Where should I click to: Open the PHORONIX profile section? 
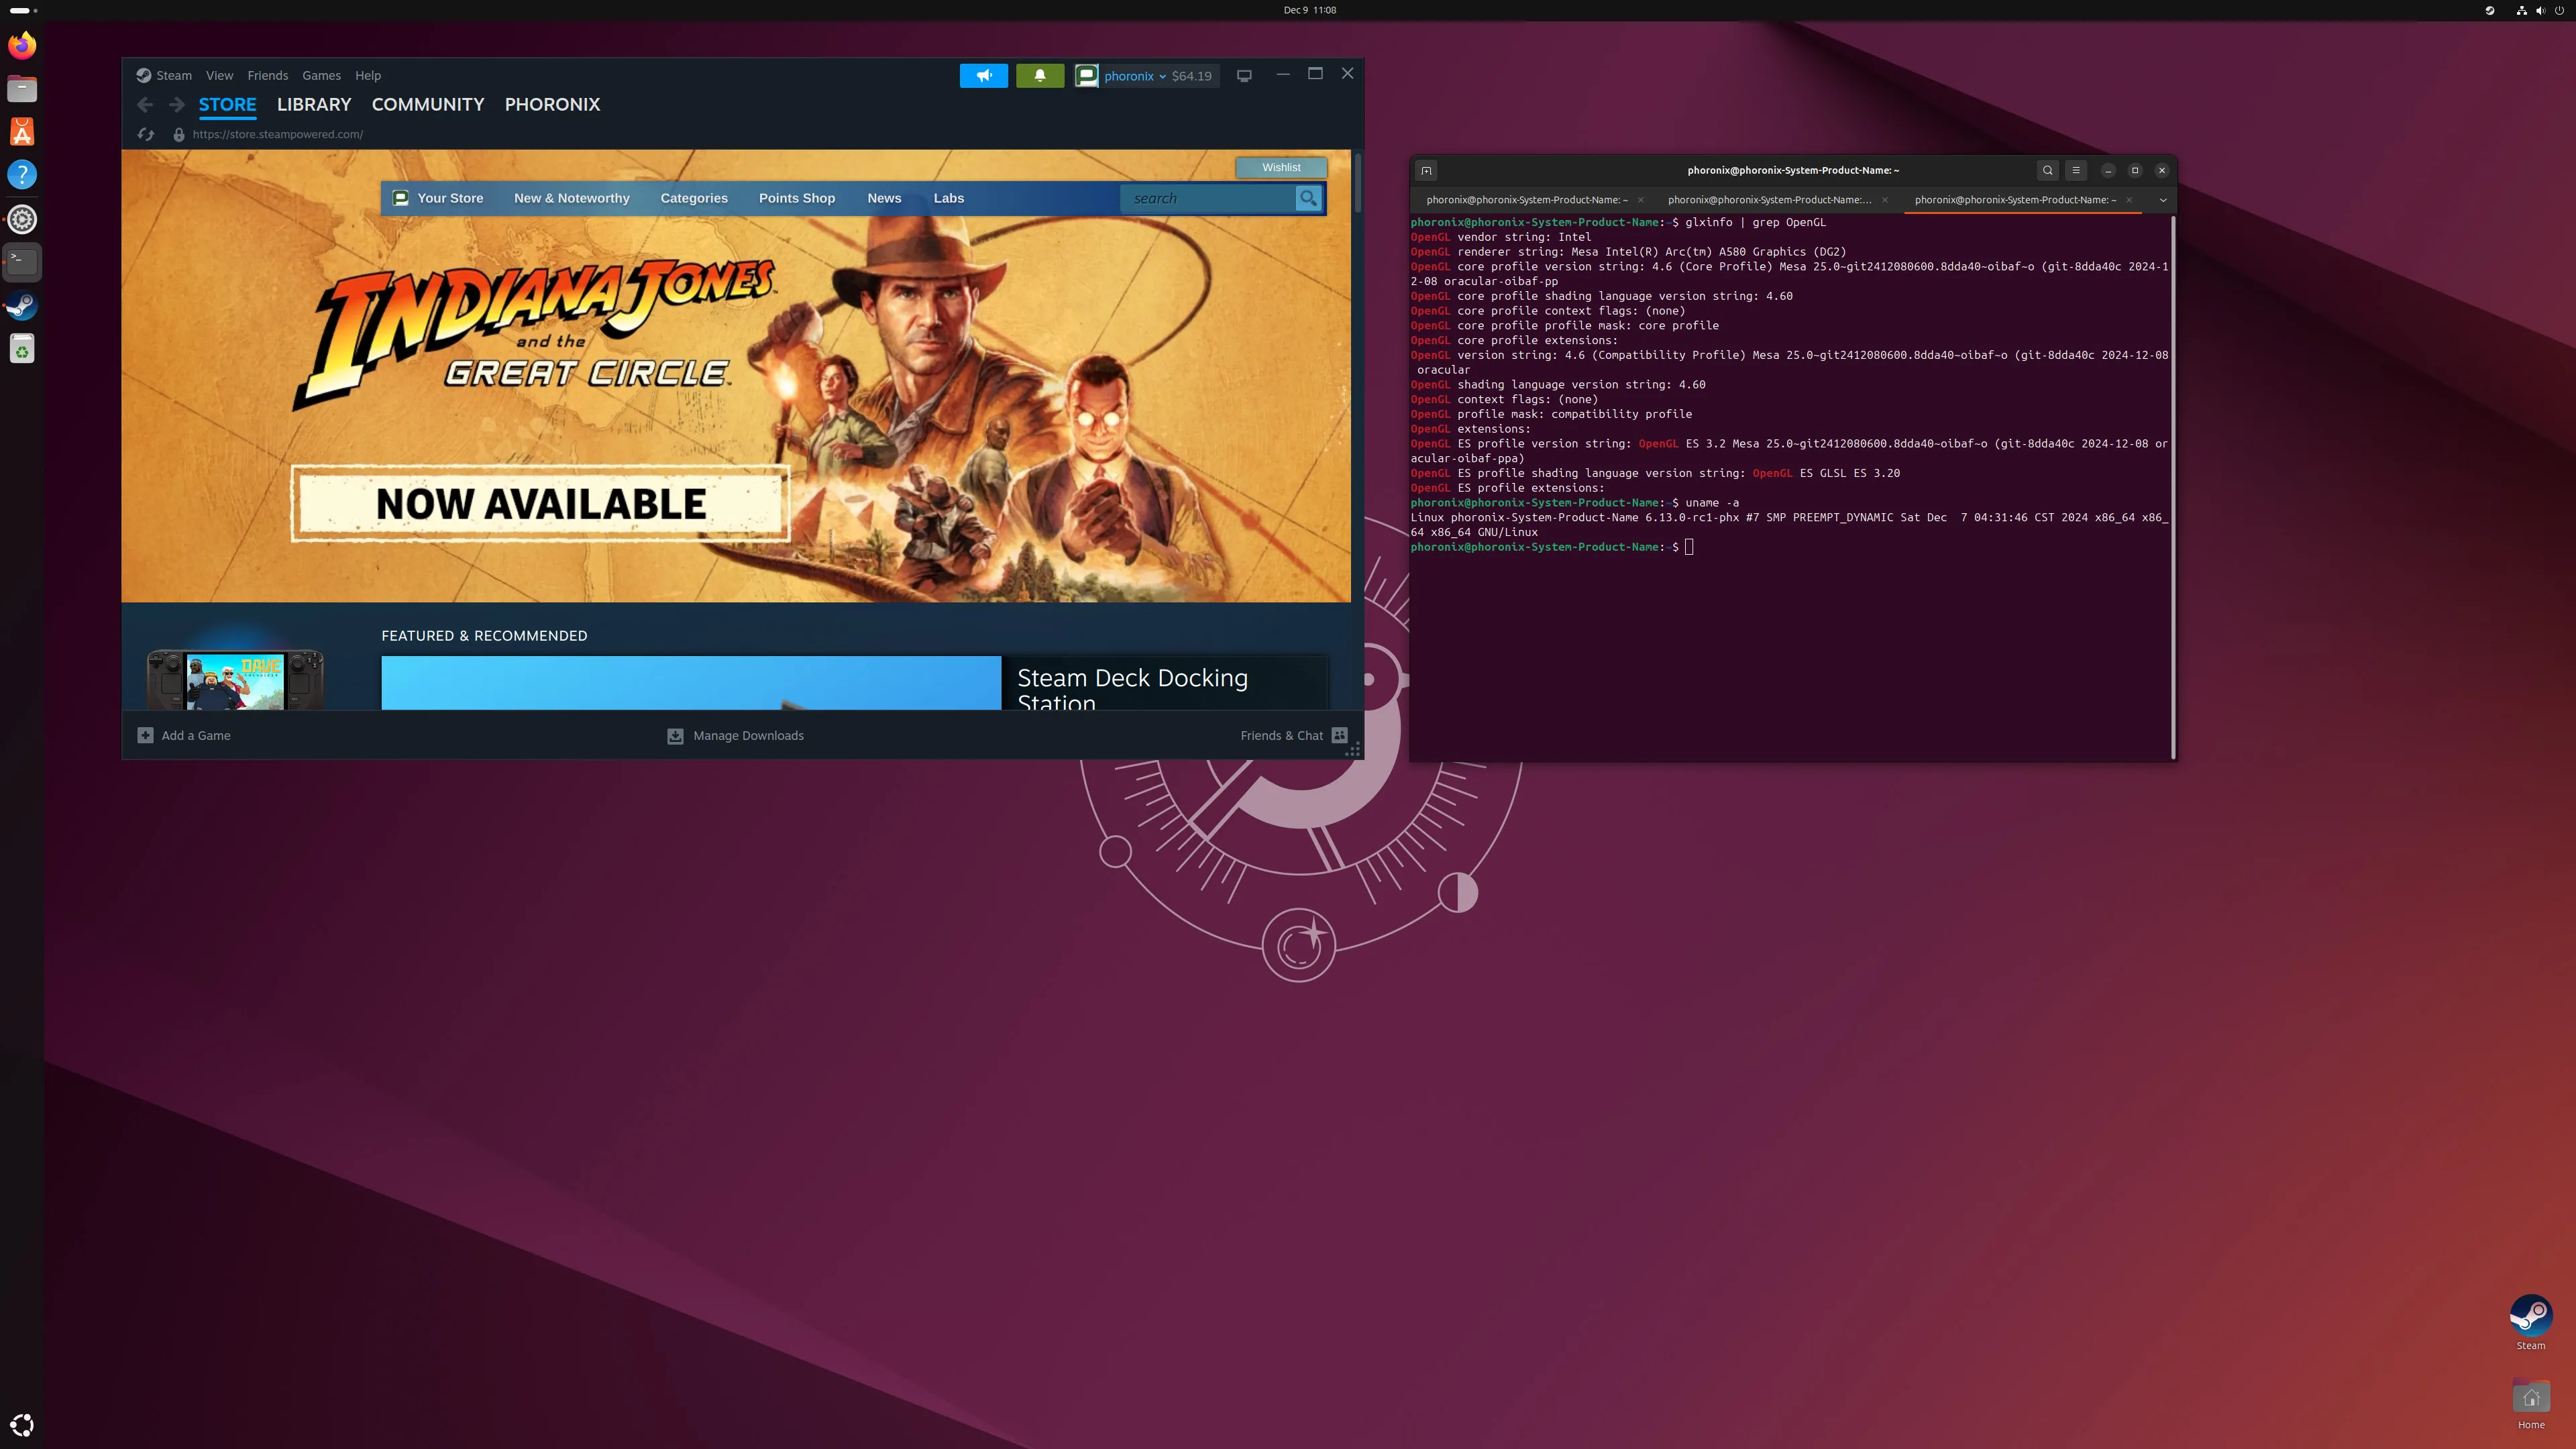click(552, 105)
